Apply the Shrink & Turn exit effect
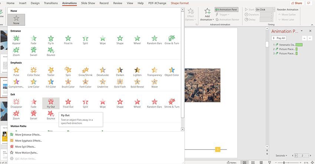The image size is (315, 164). coord(172,103)
